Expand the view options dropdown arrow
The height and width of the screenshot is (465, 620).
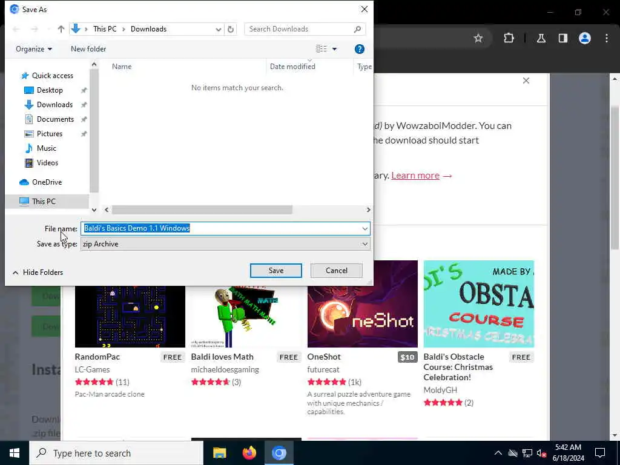tap(334, 49)
